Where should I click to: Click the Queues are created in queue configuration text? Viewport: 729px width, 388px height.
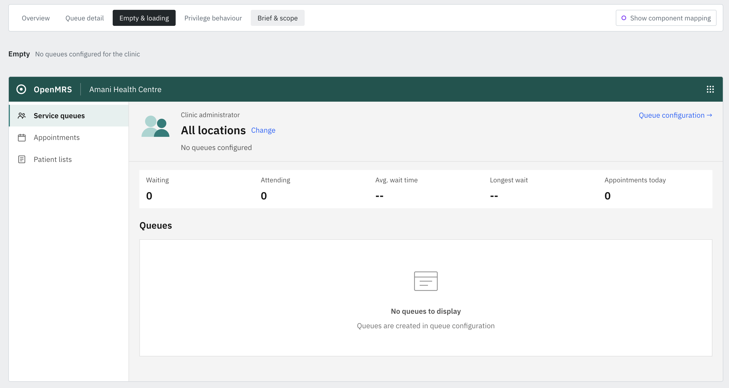[426, 326]
